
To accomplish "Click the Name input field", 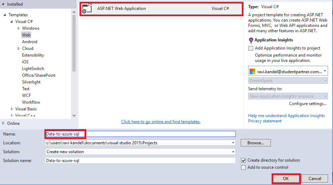I will (140, 134).
